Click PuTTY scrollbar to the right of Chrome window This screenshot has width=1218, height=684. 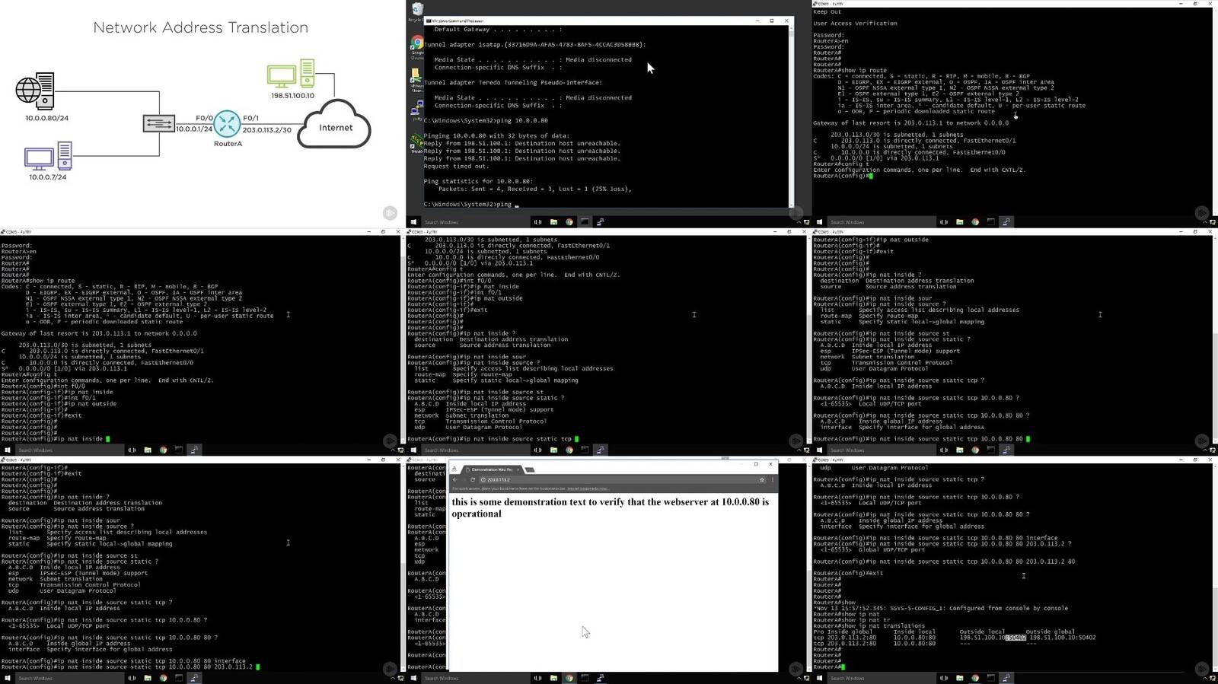click(808, 567)
